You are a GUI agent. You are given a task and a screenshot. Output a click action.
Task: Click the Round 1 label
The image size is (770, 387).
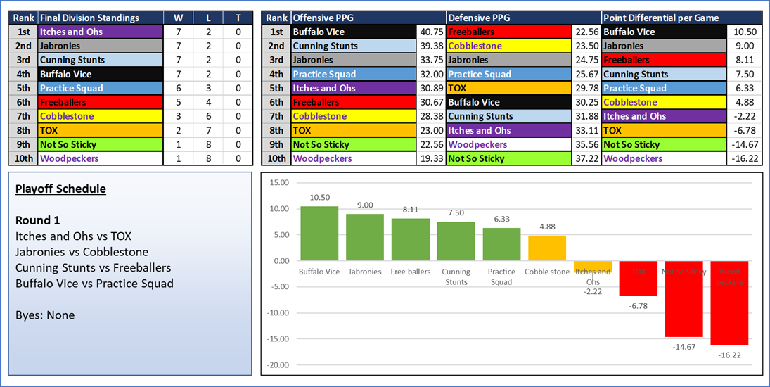point(39,220)
